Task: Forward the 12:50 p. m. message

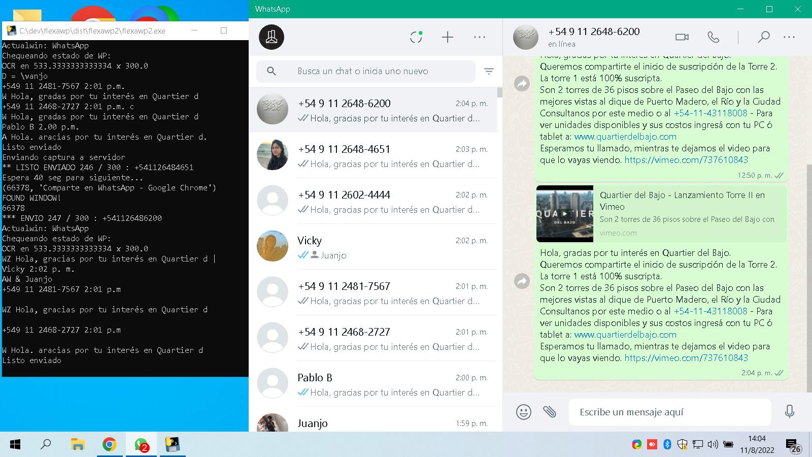Action: [522, 84]
